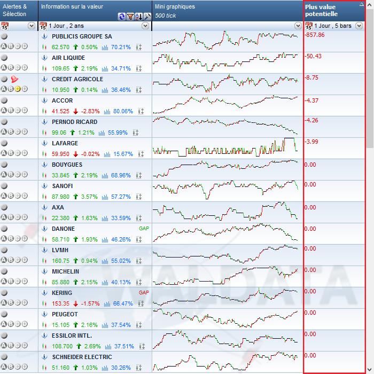
Task: Select LVMH volume percentage 55.02%
Action: [x=121, y=261]
